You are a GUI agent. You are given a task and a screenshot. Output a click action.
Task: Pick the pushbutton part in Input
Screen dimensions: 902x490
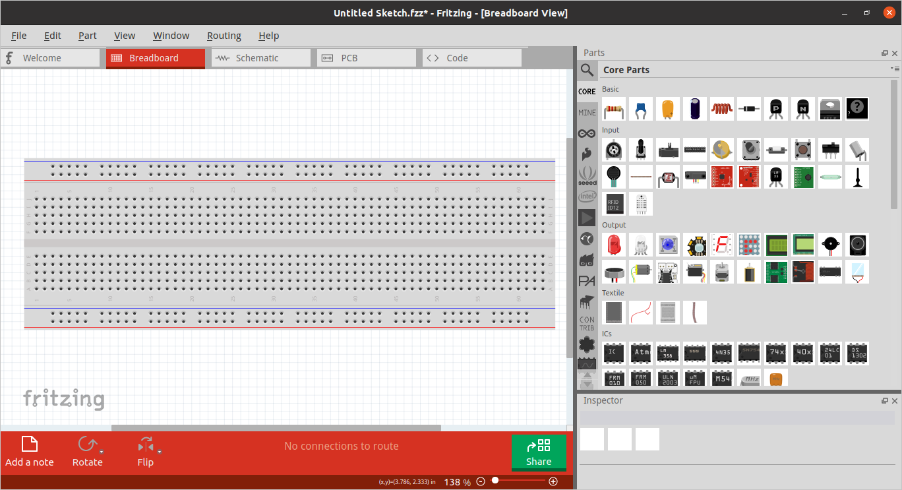[803, 150]
